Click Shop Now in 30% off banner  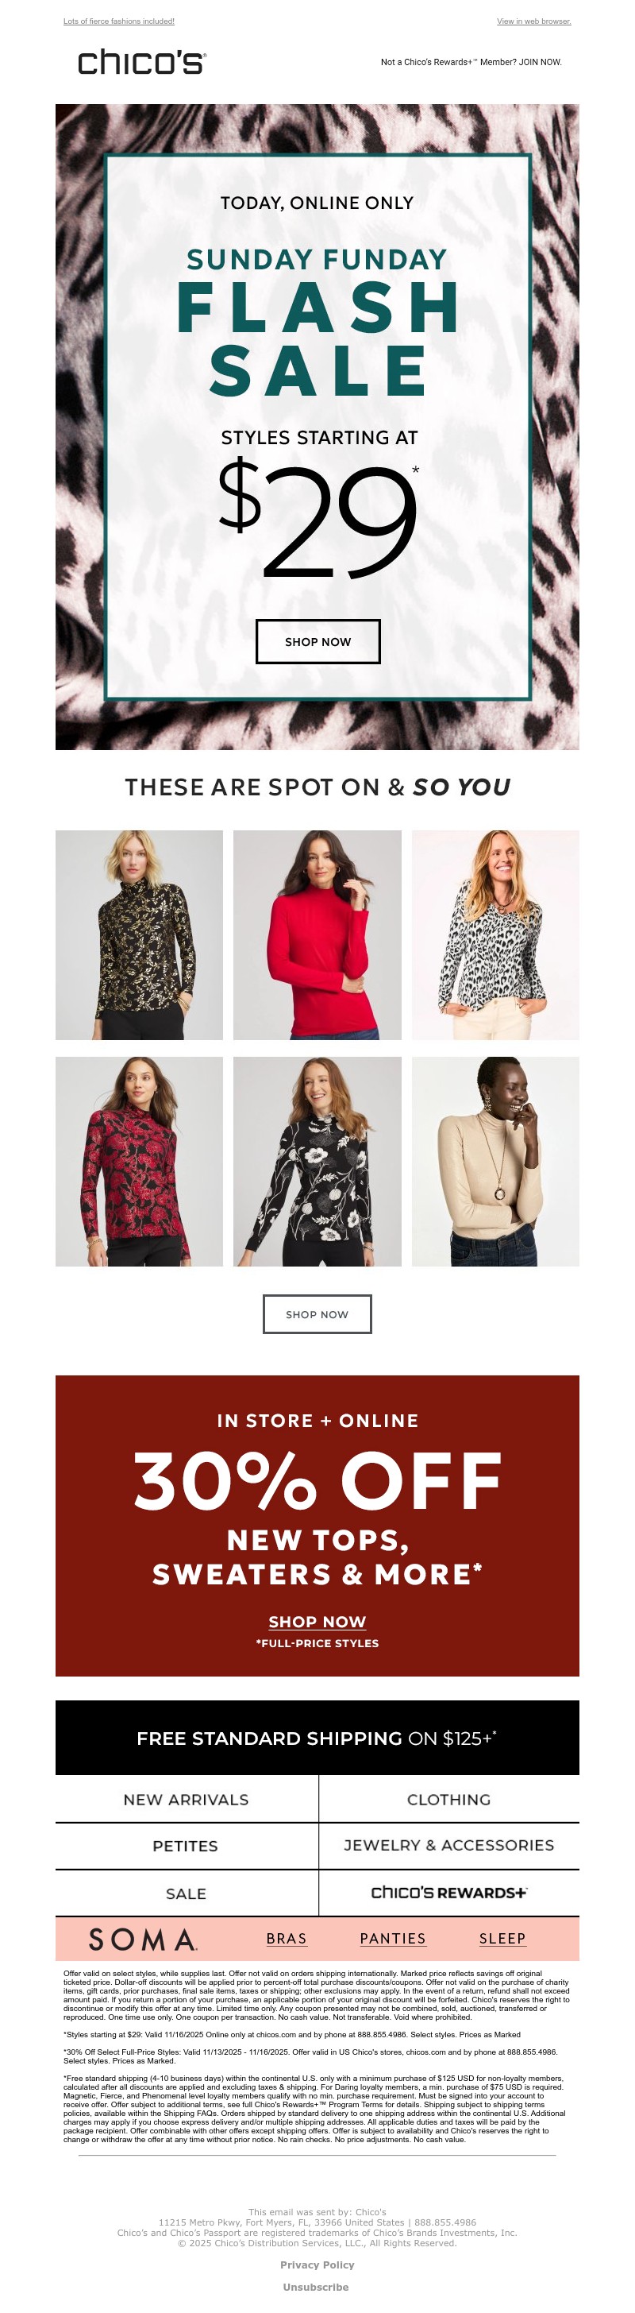click(x=317, y=1622)
